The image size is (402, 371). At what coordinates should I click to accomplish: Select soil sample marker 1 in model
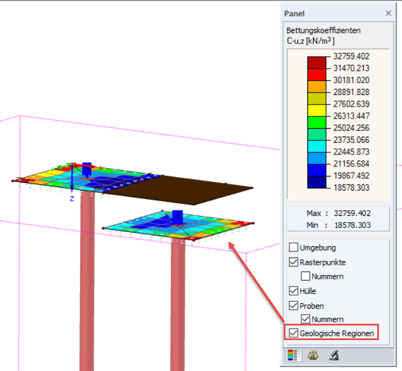tap(87, 169)
